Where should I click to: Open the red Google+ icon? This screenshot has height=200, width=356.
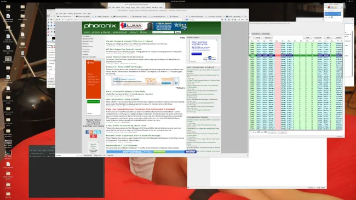coord(93,136)
